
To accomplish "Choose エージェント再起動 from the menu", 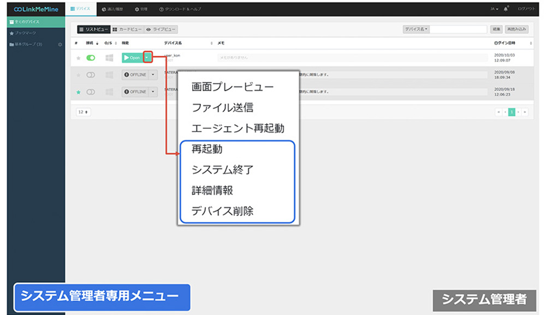I will point(238,128).
